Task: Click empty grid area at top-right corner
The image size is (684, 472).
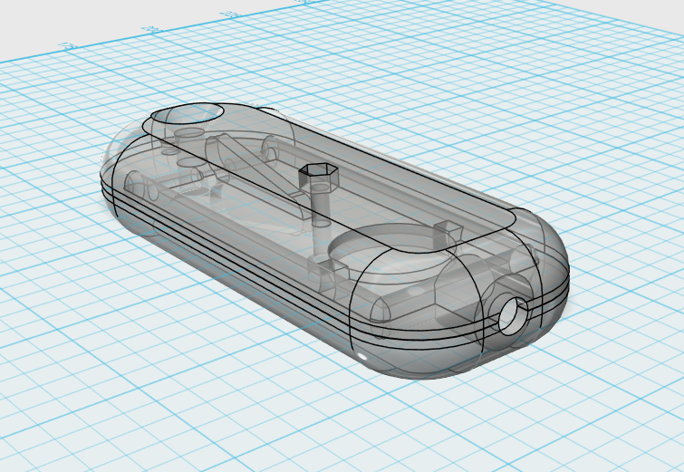Action: click(x=634, y=36)
